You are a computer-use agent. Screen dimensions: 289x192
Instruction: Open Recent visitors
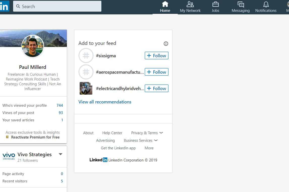tap(15, 181)
